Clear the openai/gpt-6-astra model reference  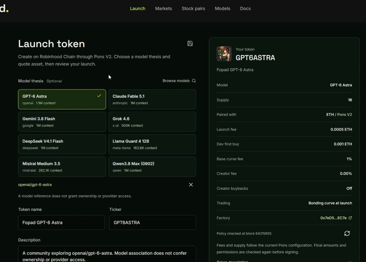(191, 185)
